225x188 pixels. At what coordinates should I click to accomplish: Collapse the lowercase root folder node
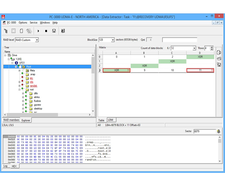coord(19,89)
